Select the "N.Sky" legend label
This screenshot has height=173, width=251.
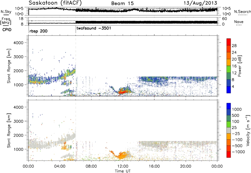click(x=6, y=12)
